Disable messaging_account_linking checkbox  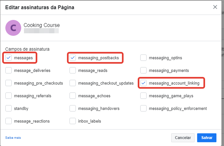pos(143,83)
